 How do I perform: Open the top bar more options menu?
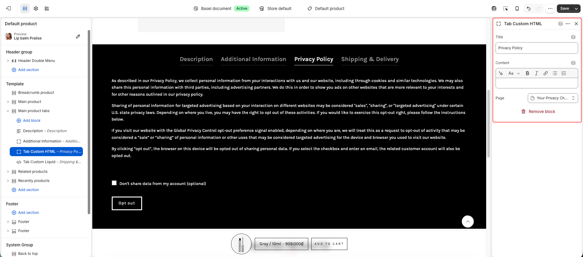point(550,9)
